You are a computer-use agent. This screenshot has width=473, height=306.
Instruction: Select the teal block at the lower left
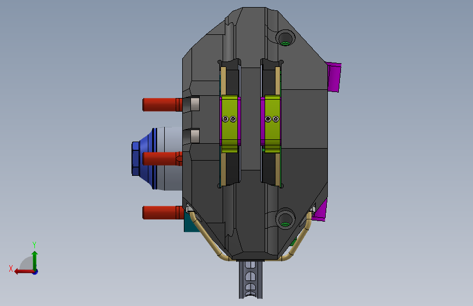point(190,225)
